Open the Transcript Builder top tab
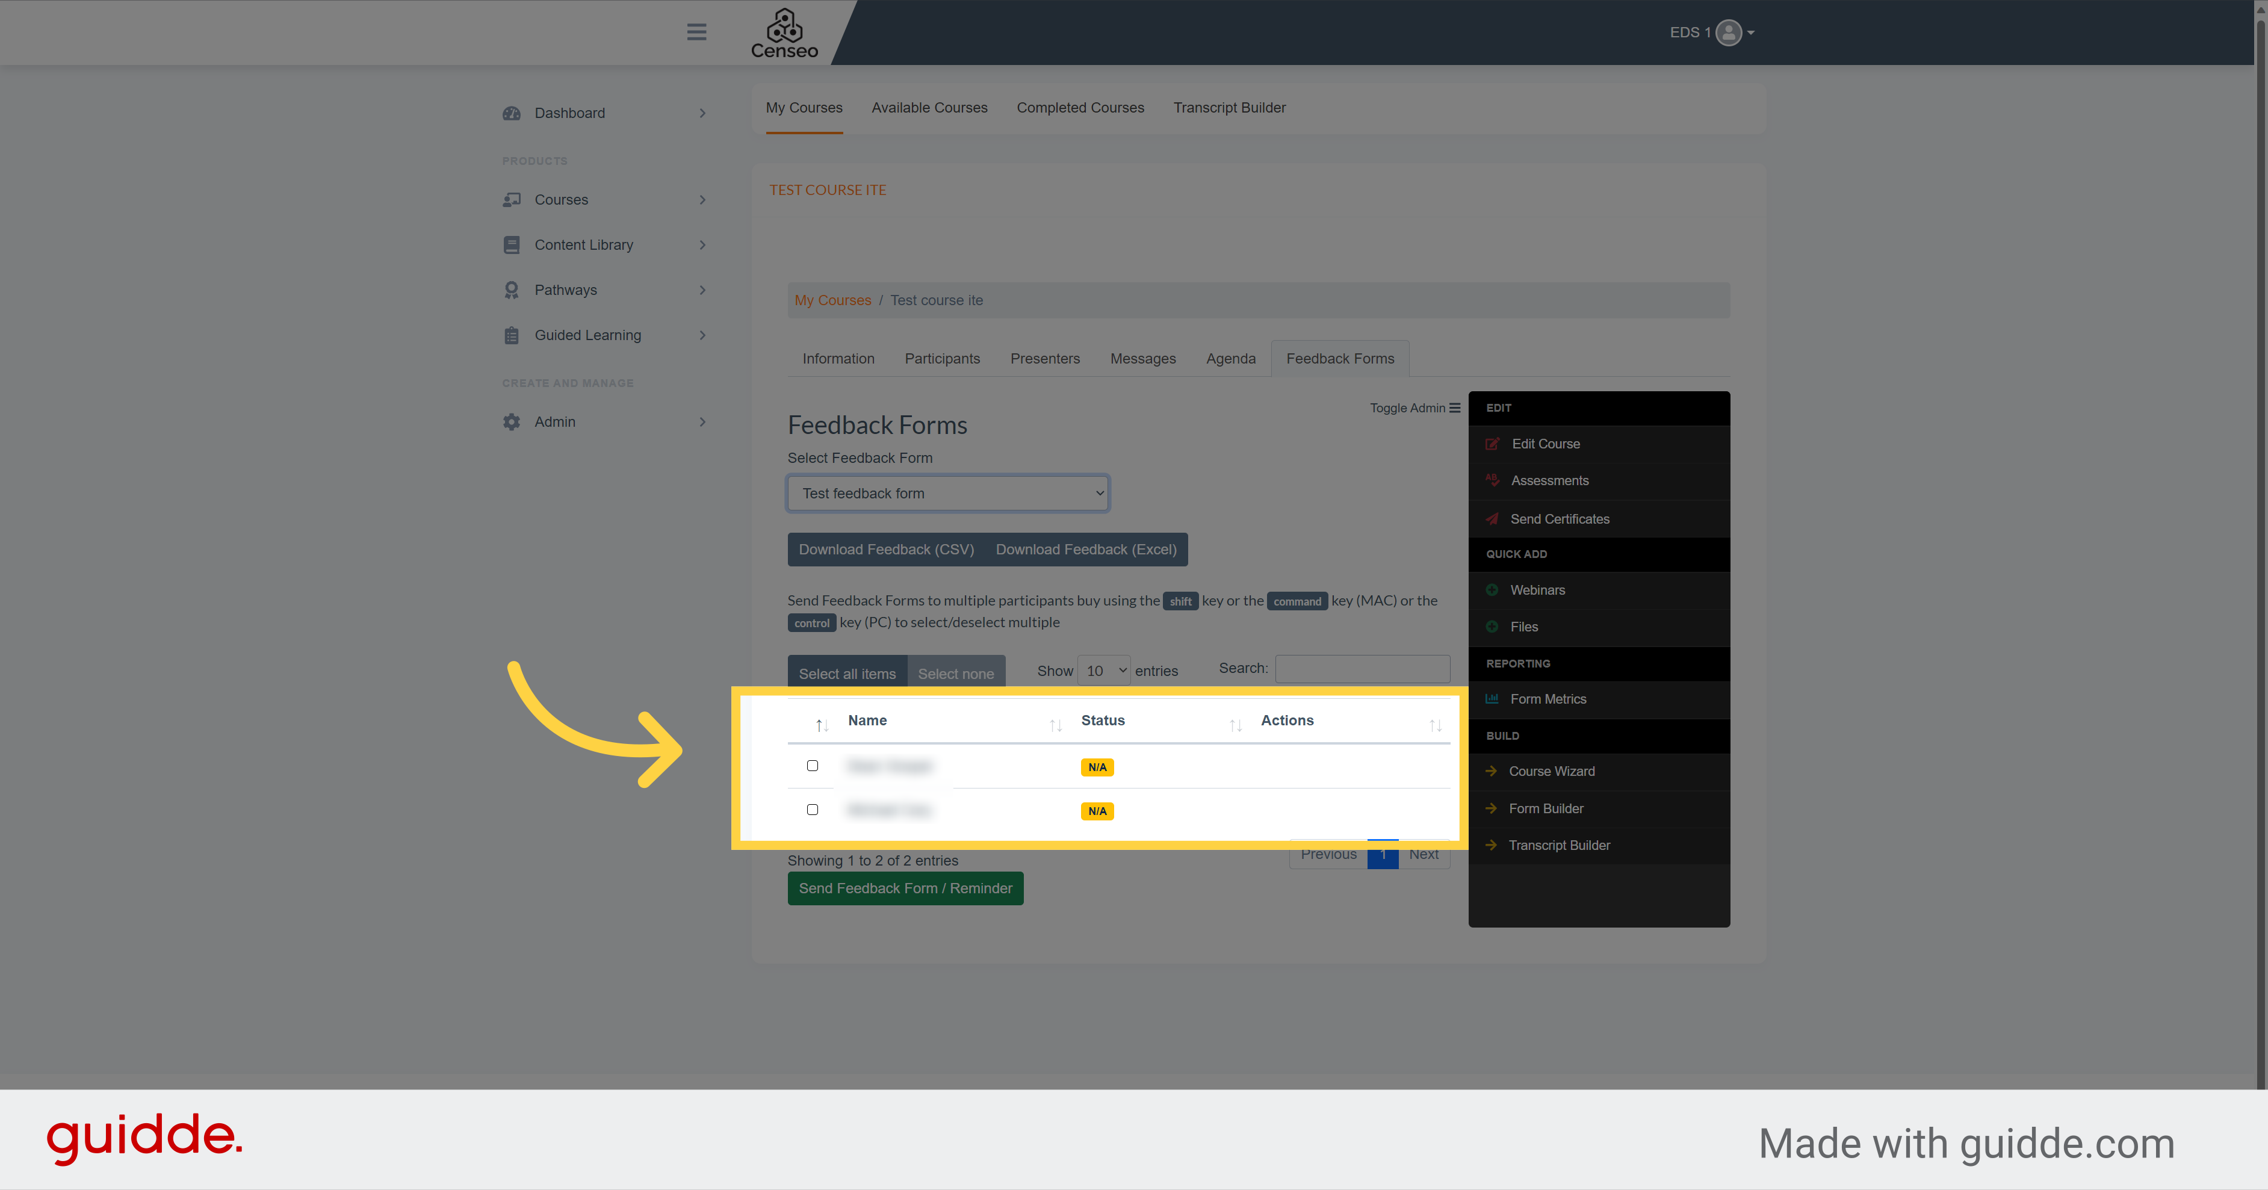The height and width of the screenshot is (1190, 2268). point(1229,107)
